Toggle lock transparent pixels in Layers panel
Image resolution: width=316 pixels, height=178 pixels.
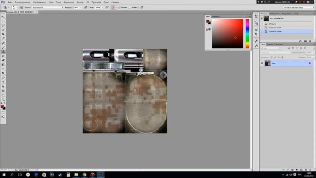[271, 57]
